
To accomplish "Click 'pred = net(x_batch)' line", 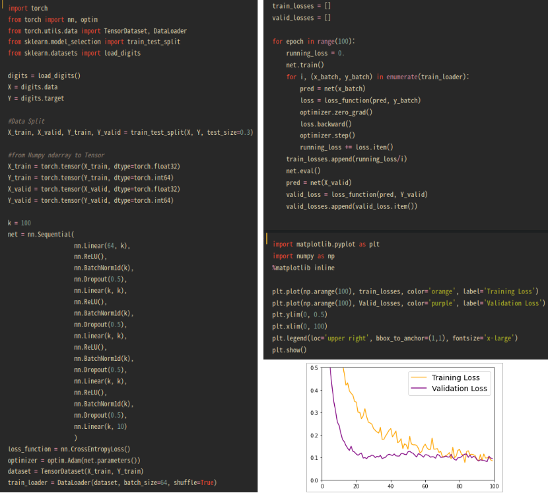I will click(333, 89).
